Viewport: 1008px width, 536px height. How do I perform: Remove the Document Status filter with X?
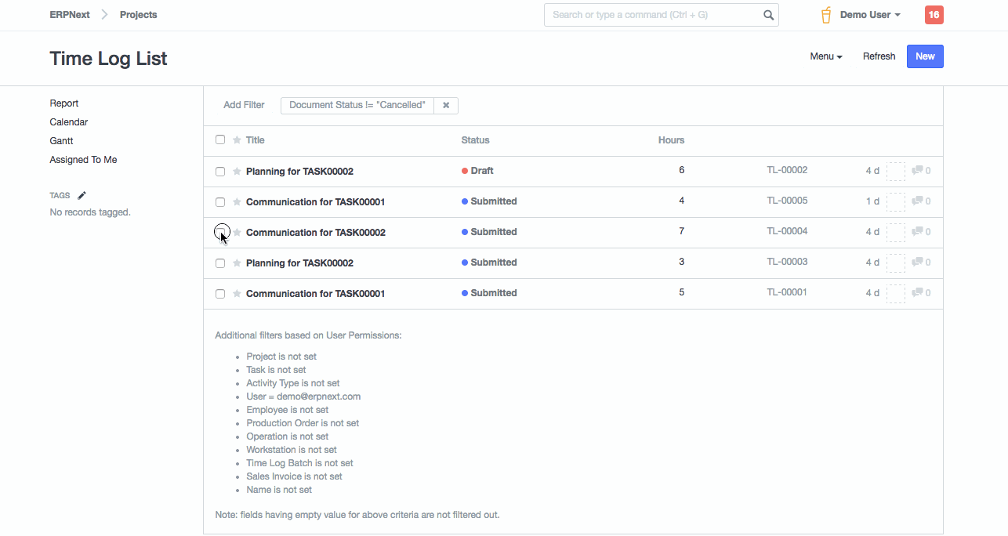(446, 105)
